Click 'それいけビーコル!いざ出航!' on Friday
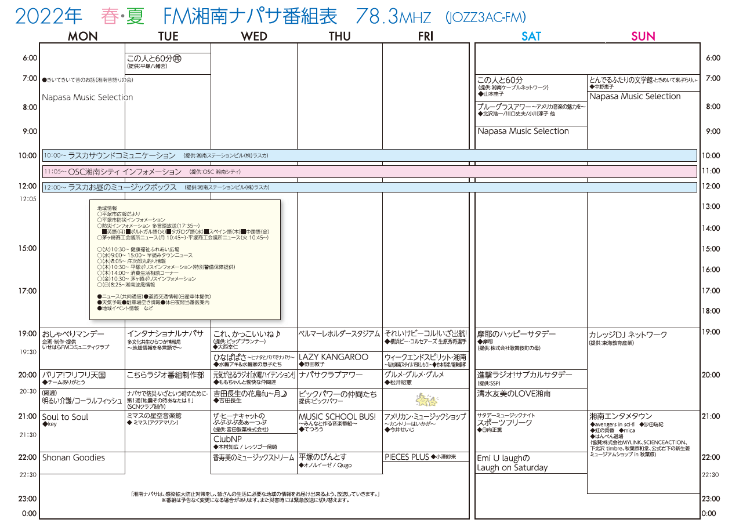The width and height of the screenshot is (732, 523). [x=426, y=333]
